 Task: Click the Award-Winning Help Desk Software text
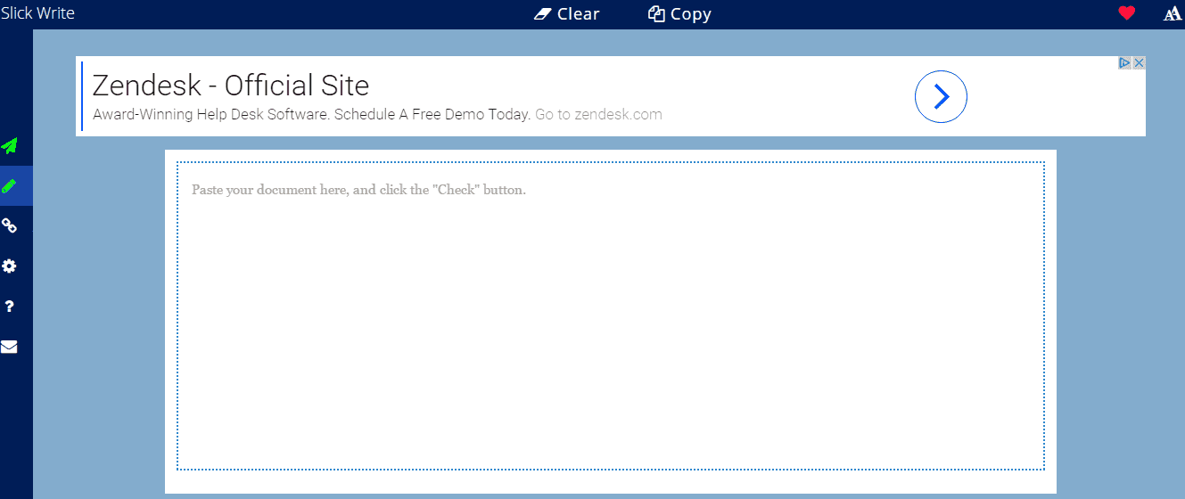tap(312, 115)
